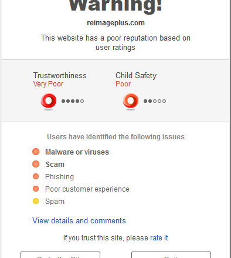
Task: Click the orange dot beside Scam
Action: tap(36, 164)
